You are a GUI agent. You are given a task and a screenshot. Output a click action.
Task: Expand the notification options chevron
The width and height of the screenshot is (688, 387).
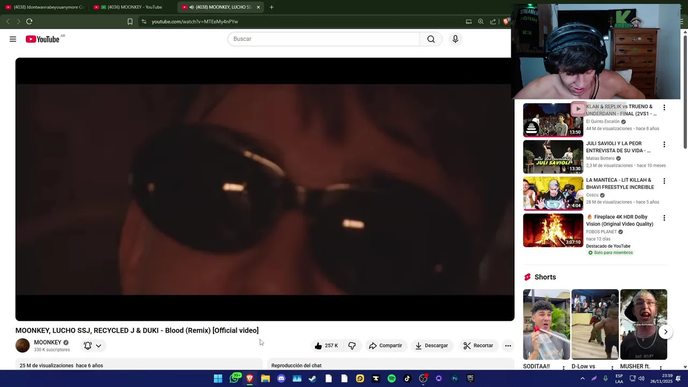pos(98,346)
